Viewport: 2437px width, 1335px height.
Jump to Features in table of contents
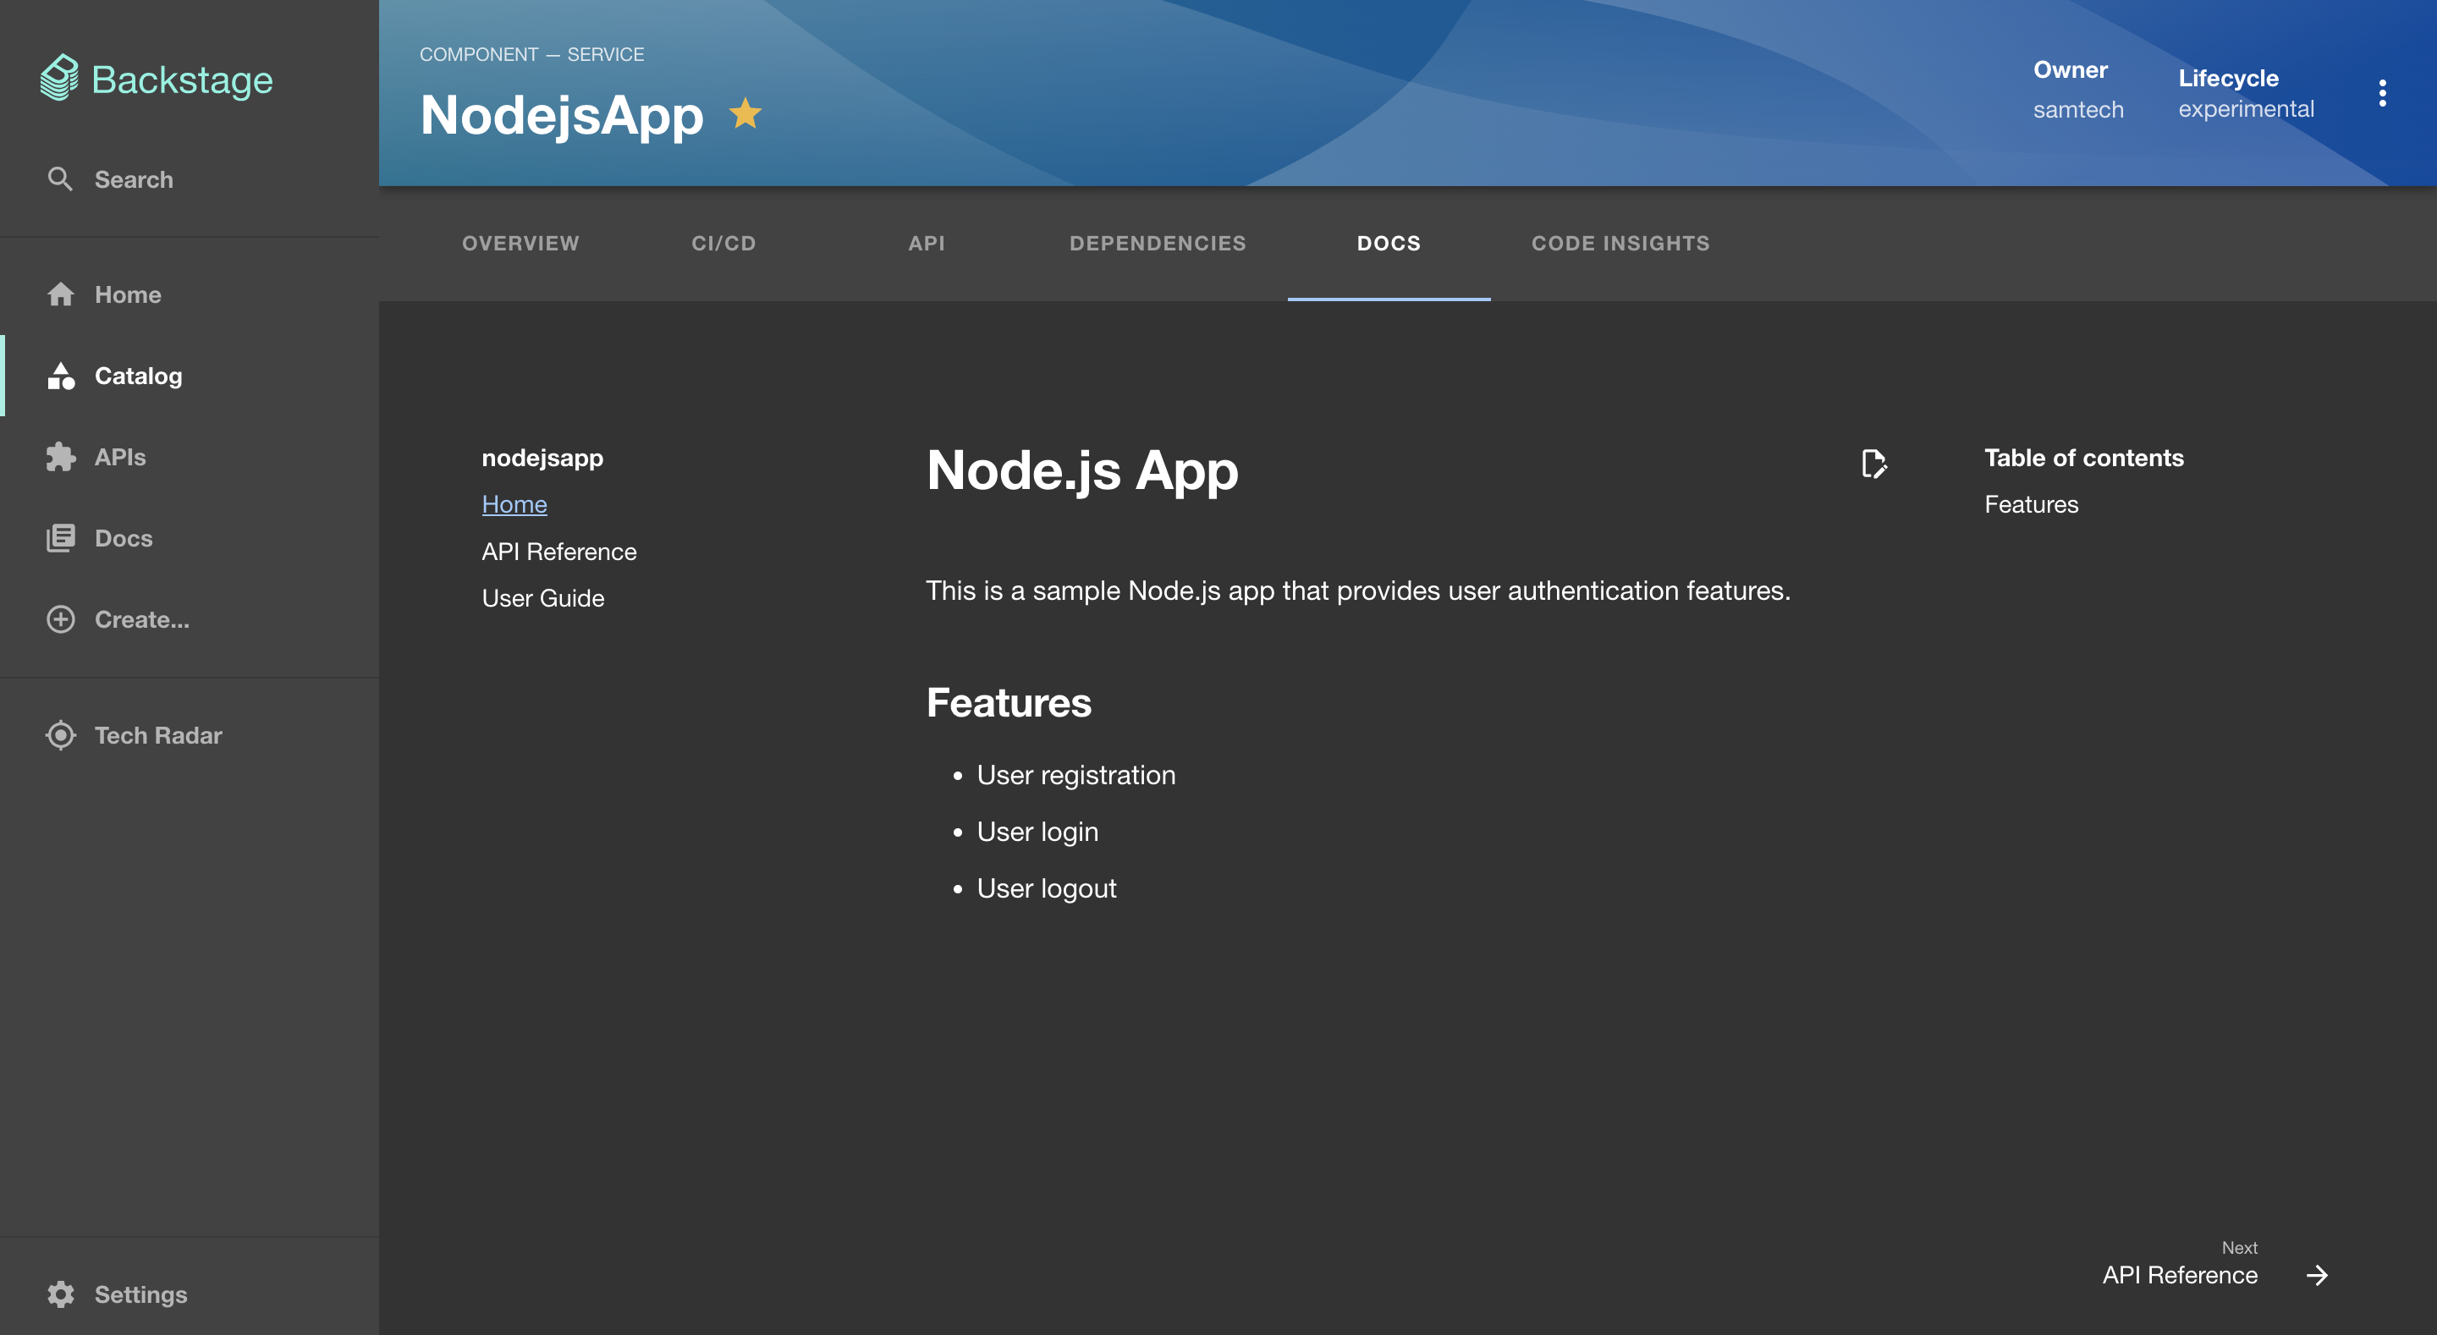click(x=2031, y=504)
